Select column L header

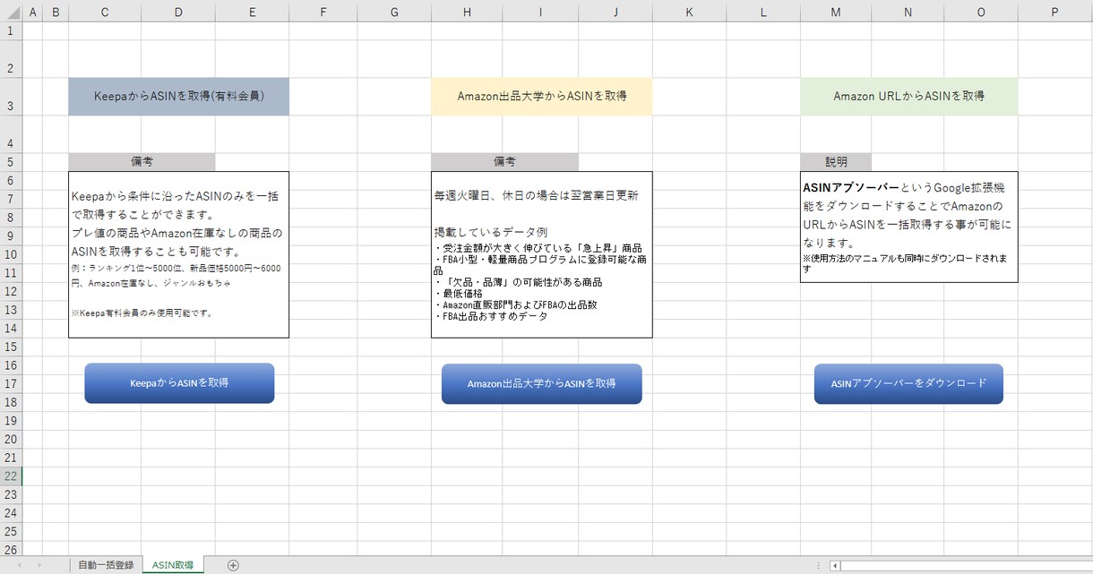point(763,11)
